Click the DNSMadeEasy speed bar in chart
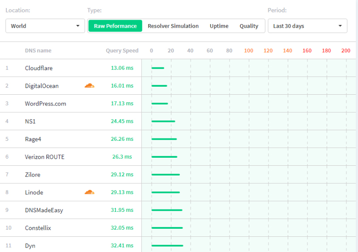Image resolution: width=358 pixels, height=252 pixels. pos(167,210)
